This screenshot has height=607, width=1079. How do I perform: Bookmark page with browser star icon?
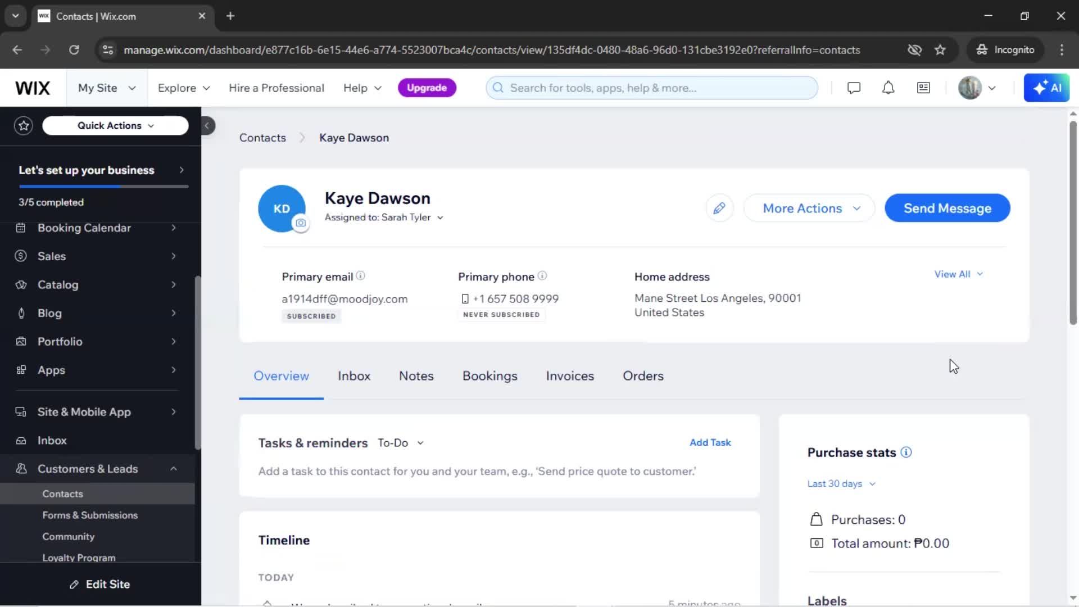click(940, 50)
